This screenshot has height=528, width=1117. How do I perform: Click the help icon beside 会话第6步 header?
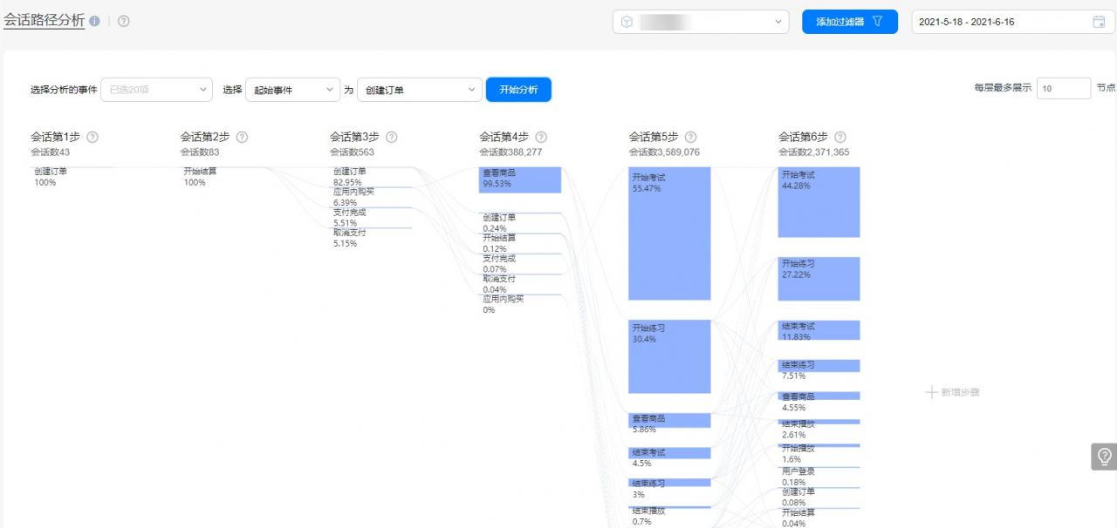click(839, 136)
